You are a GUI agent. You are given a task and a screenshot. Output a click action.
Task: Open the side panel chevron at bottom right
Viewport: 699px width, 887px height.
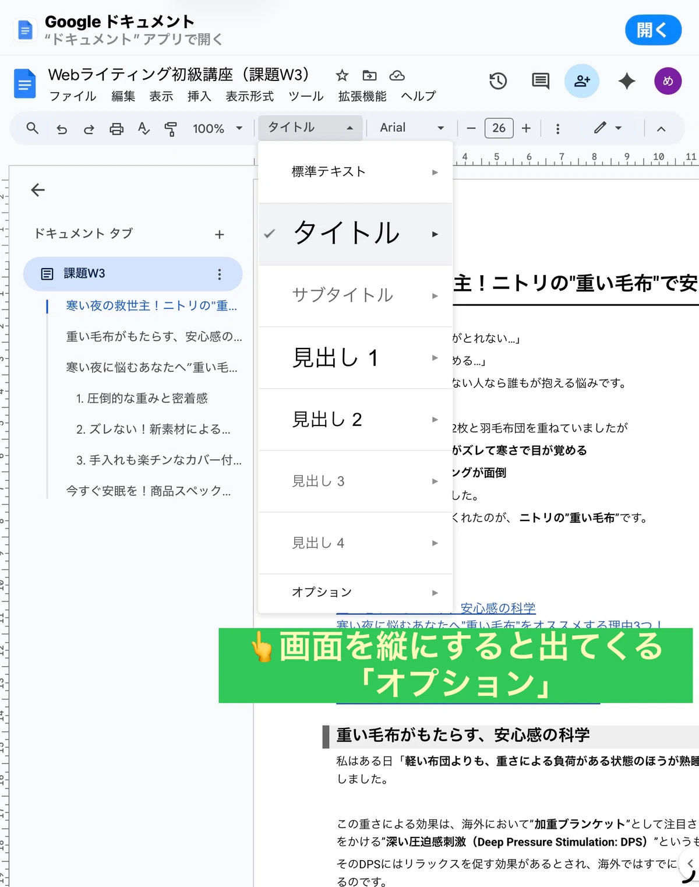(690, 863)
